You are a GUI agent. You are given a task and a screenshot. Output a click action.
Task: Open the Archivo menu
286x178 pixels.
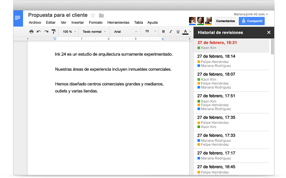[x=35, y=23]
